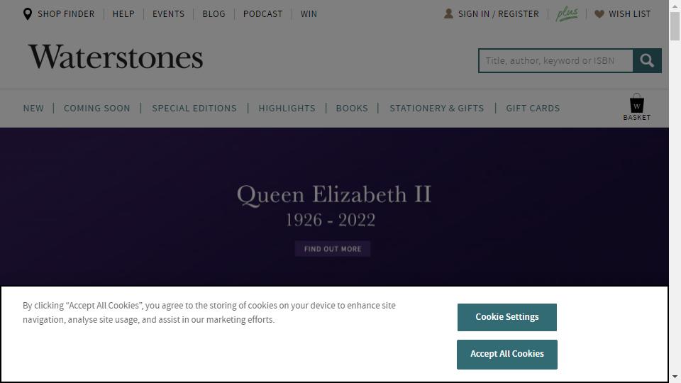Visit the Podcast link
This screenshot has width=681, height=383.
coord(262,13)
